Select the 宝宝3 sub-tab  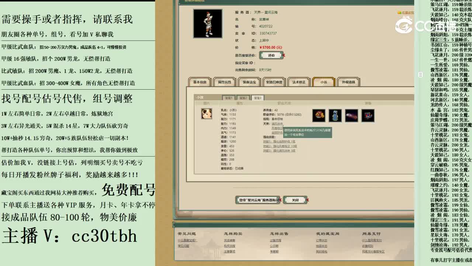click(x=257, y=98)
